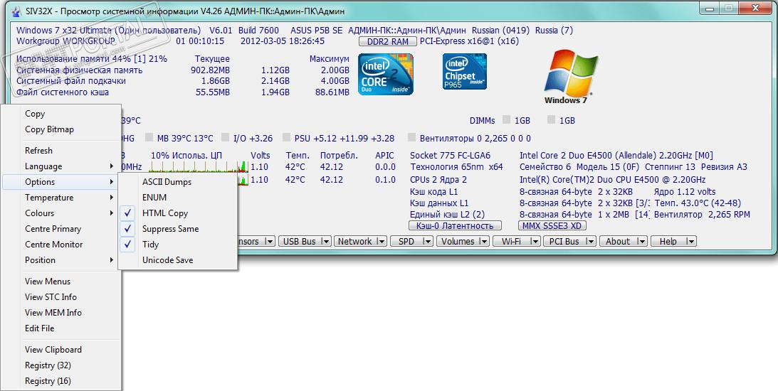This screenshot has width=778, height=391.
Task: Click the Socket 775 FC-LGA6 text
Action: point(450,156)
